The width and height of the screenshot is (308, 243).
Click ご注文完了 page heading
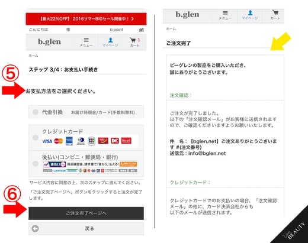[x=178, y=43]
